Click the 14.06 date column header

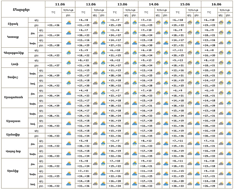pyautogui.click(x=154, y=4)
